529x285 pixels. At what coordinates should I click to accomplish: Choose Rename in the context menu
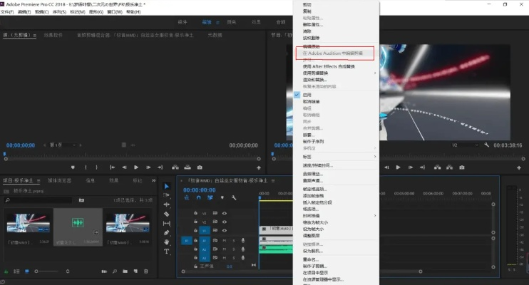point(311,259)
